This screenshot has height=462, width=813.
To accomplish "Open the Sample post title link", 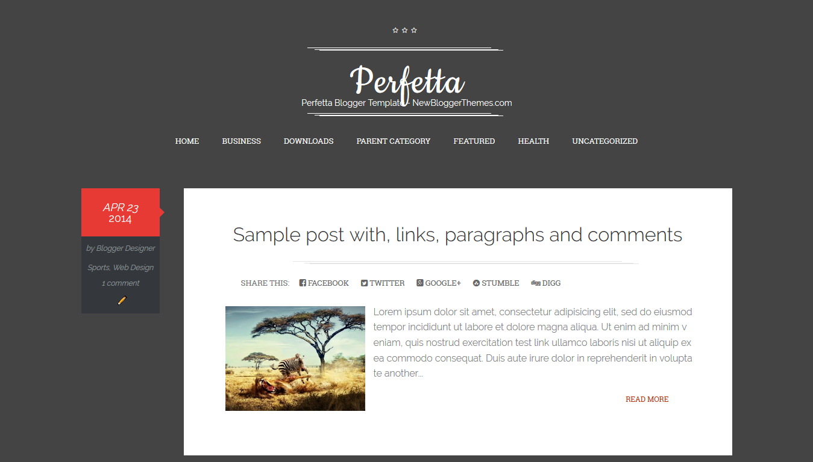I will pos(457,235).
